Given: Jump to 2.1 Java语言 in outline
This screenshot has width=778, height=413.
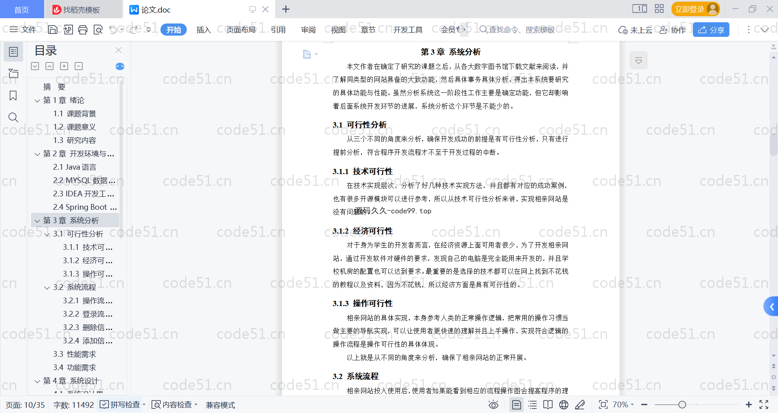Looking at the screenshot, I should (x=75, y=167).
